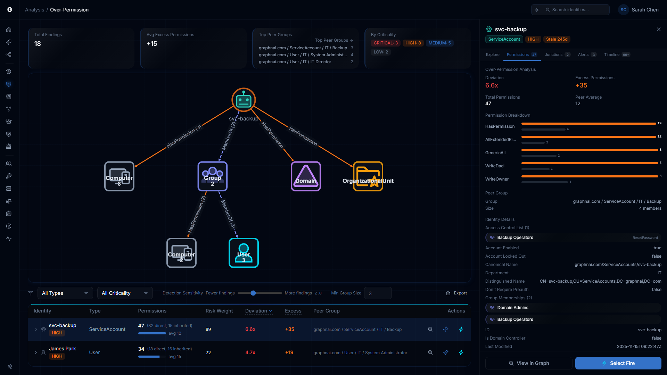Click the magnifier inspect icon on svc-backup row
667x375 pixels.
click(x=430, y=329)
